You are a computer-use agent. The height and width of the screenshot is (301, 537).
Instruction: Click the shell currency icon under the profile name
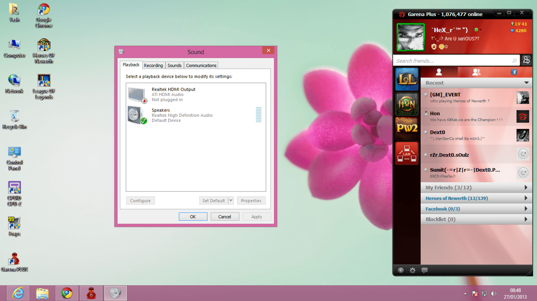(441, 47)
